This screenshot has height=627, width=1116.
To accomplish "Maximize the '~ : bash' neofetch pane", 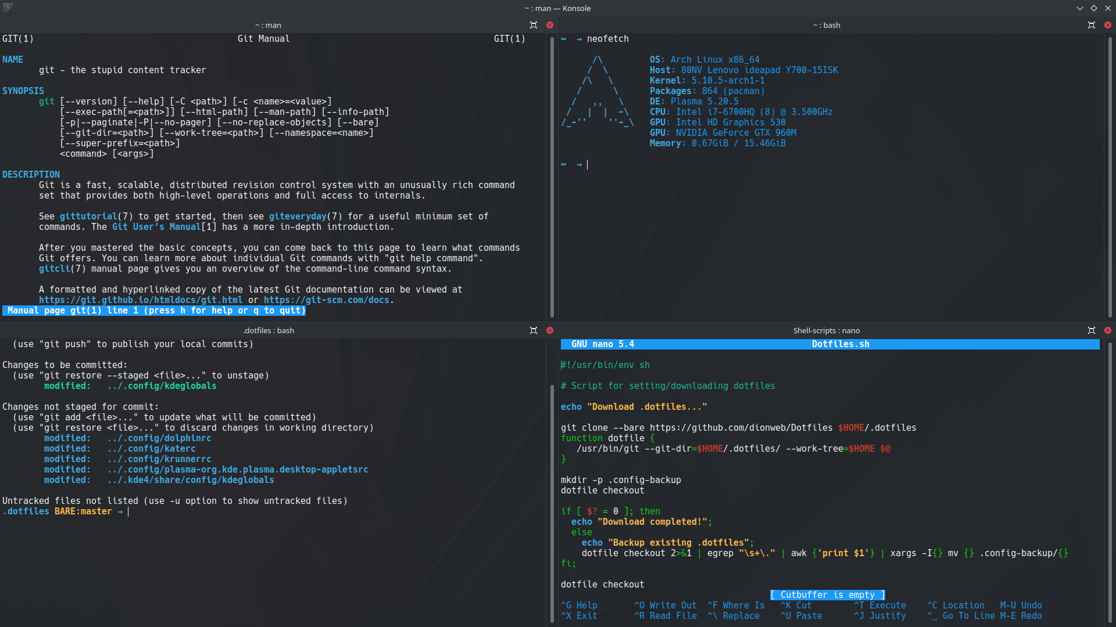I will coord(1092,25).
